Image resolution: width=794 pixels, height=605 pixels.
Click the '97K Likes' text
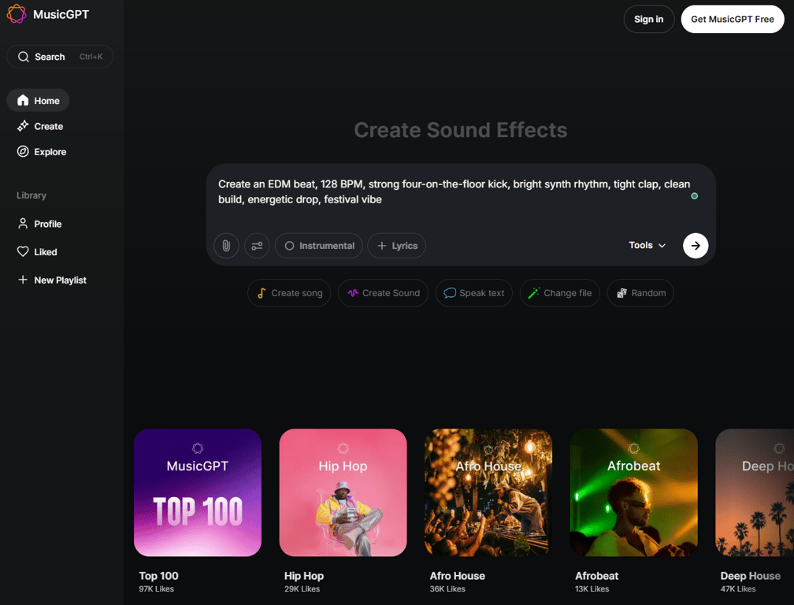[x=157, y=588]
